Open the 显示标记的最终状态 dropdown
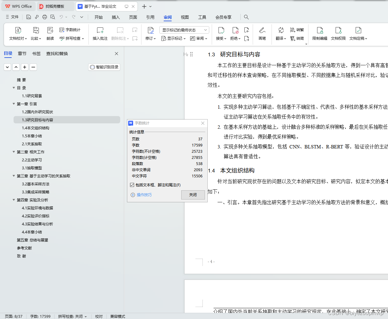Image resolution: width=388 pixels, height=319 pixels. 184,30
